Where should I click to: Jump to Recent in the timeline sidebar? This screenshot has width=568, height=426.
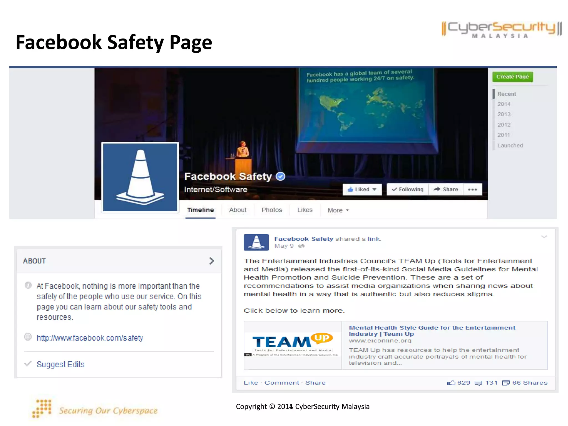pos(506,94)
